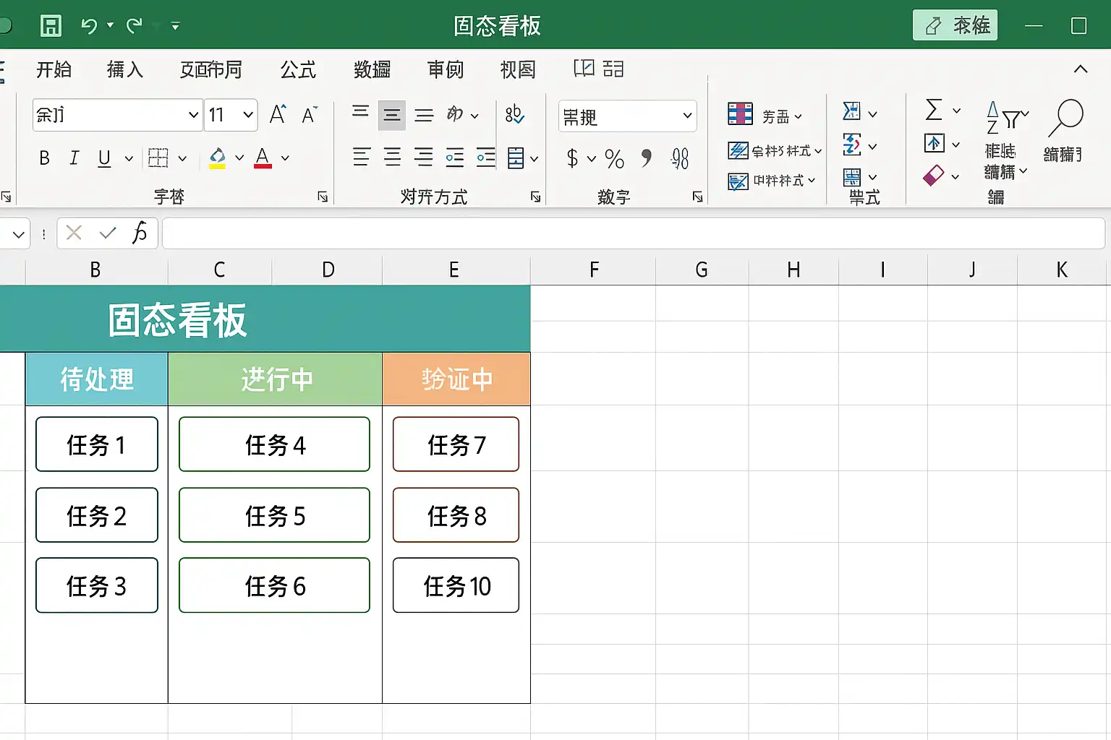Click the AutoSum sigma icon
The height and width of the screenshot is (740, 1111).
coord(934,111)
